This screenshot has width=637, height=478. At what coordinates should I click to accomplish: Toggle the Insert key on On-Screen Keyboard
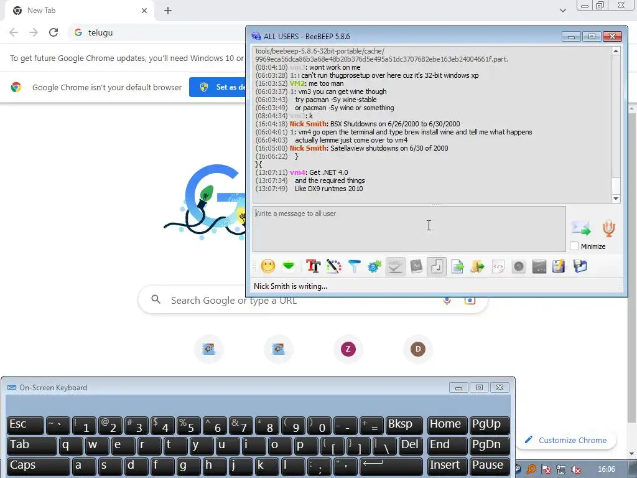tap(447, 466)
